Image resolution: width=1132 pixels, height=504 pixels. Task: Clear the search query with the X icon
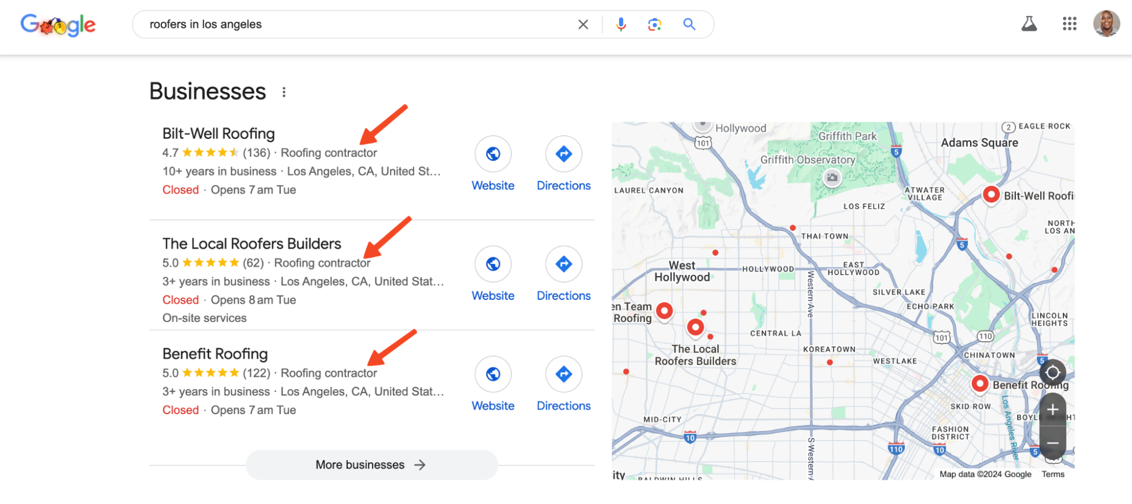pyautogui.click(x=583, y=24)
